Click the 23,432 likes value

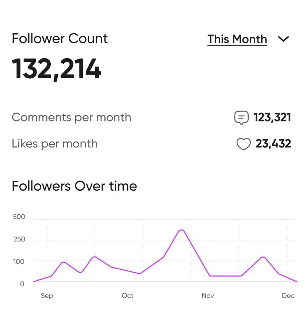click(273, 144)
